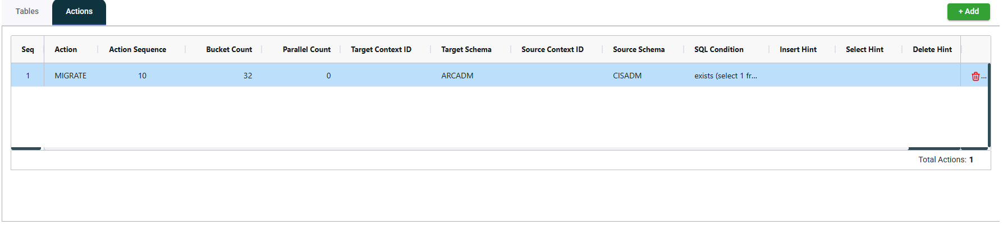Click the SQL Condition column header
The width and height of the screenshot is (1003, 225).
point(719,49)
